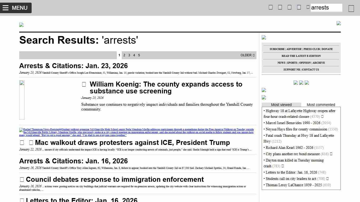Viewport: 360px width, 202px height.
Task: Go to results page 2
Action: pyautogui.click(x=124, y=55)
